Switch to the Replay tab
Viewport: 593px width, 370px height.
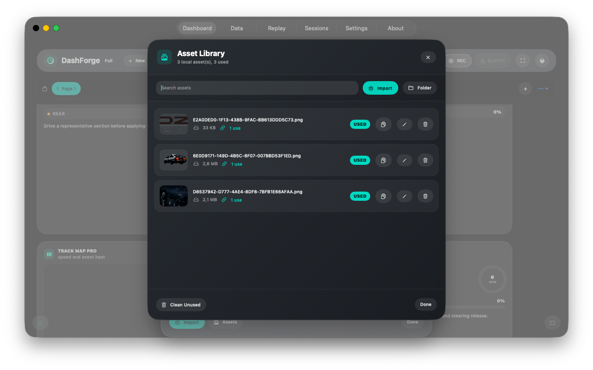[277, 28]
